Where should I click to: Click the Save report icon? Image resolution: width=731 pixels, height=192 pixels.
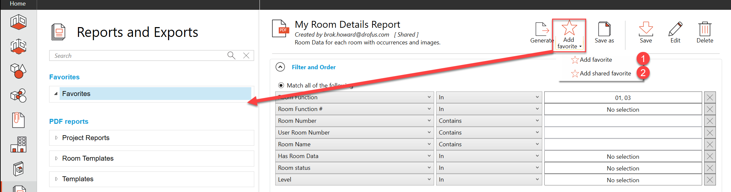646,29
